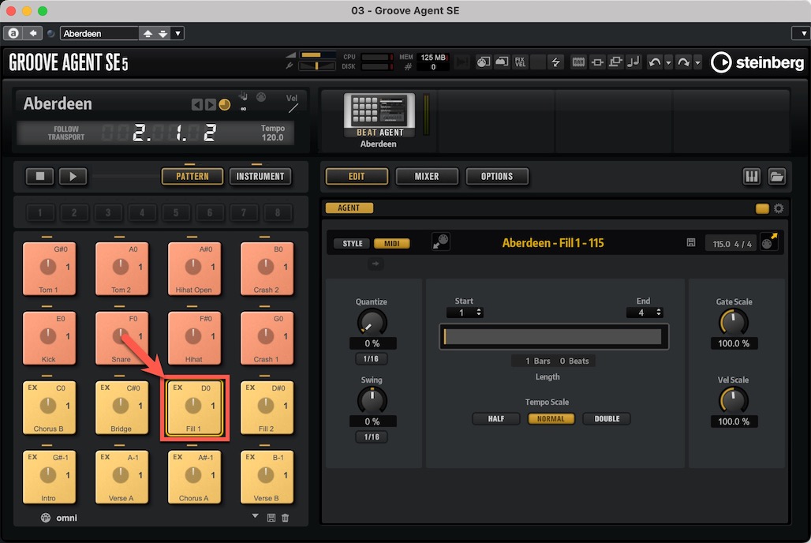The height and width of the screenshot is (543, 811).
Task: Trigger the Intro pattern pad
Action: [x=49, y=477]
